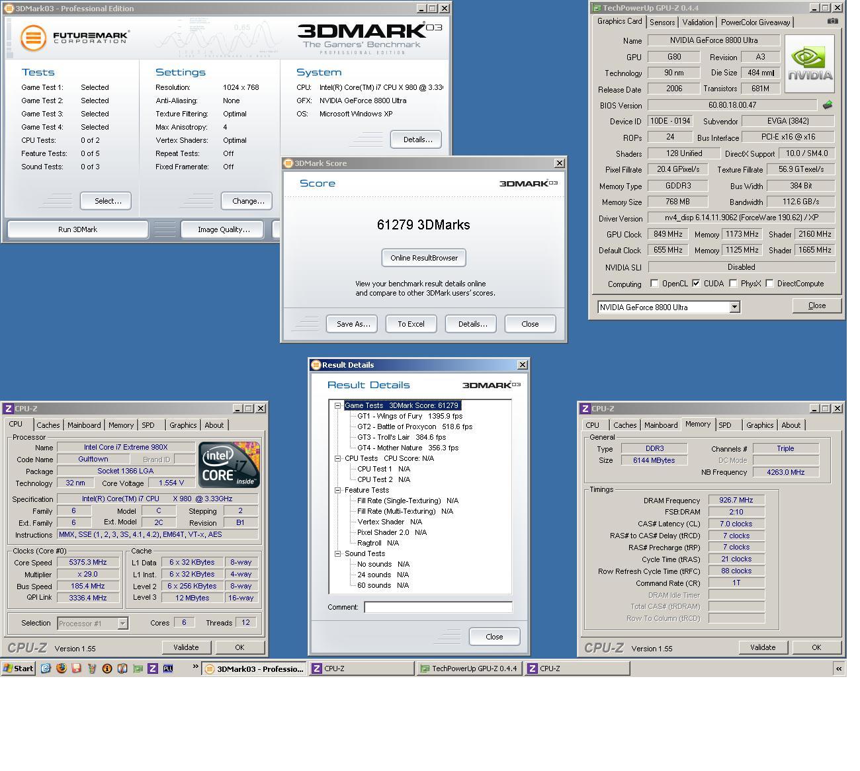Image resolution: width=860 pixels, height=771 pixels.
Task: Open the Processor #1 selection dropdown
Action: point(122,624)
